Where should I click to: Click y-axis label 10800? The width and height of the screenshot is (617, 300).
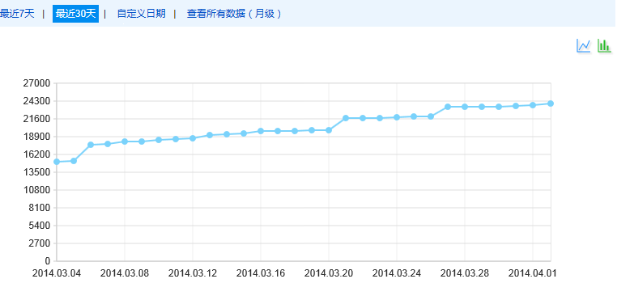click(x=37, y=190)
